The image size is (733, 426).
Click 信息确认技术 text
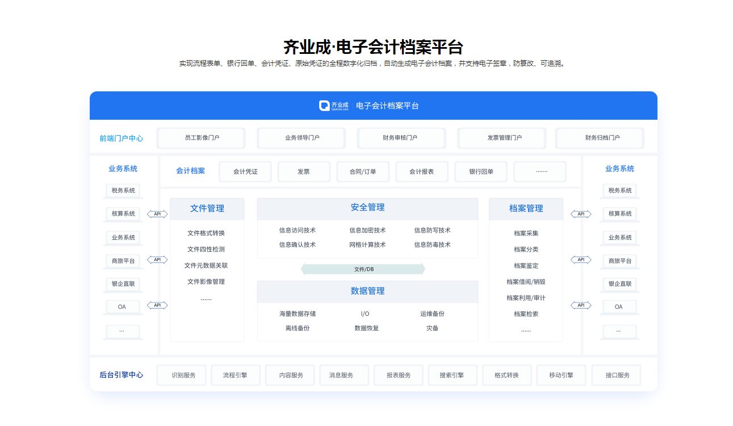point(298,245)
